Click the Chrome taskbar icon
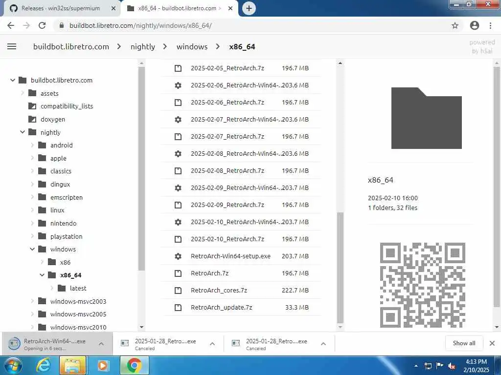Screen dimensions: 501x375 (134, 365)
